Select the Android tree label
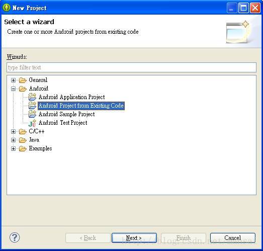 point(39,89)
